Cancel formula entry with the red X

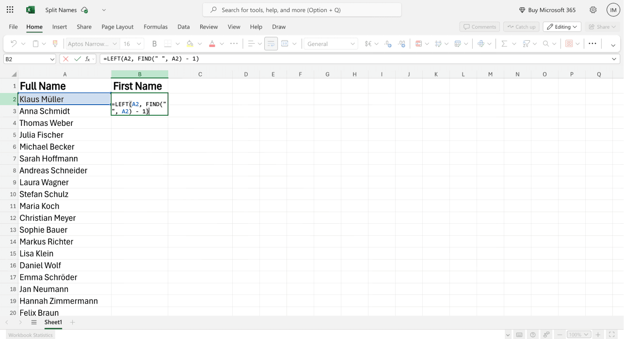tap(64, 59)
